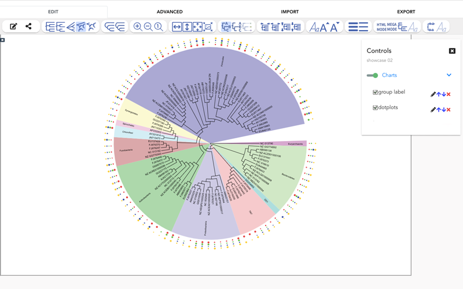Click the edit pencil-square toolbar icon
The width and height of the screenshot is (463, 289).
13,27
